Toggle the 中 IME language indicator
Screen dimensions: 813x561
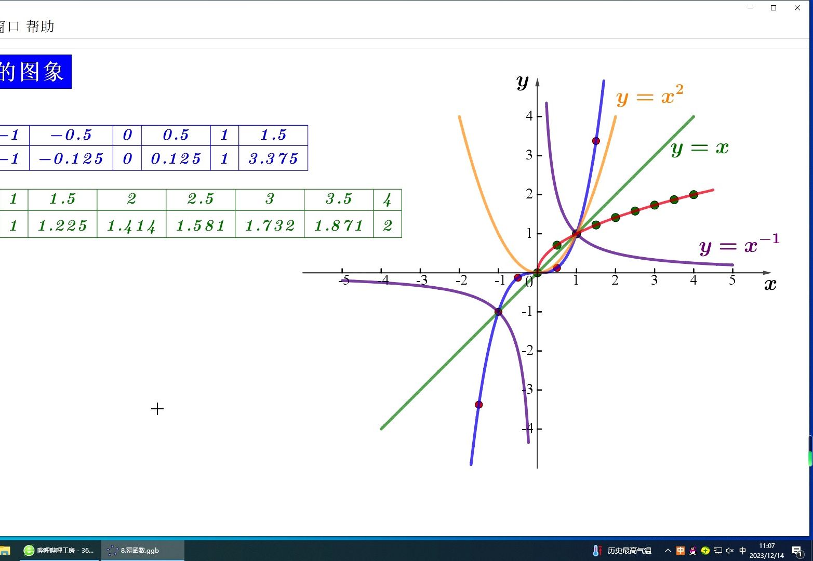tap(742, 551)
